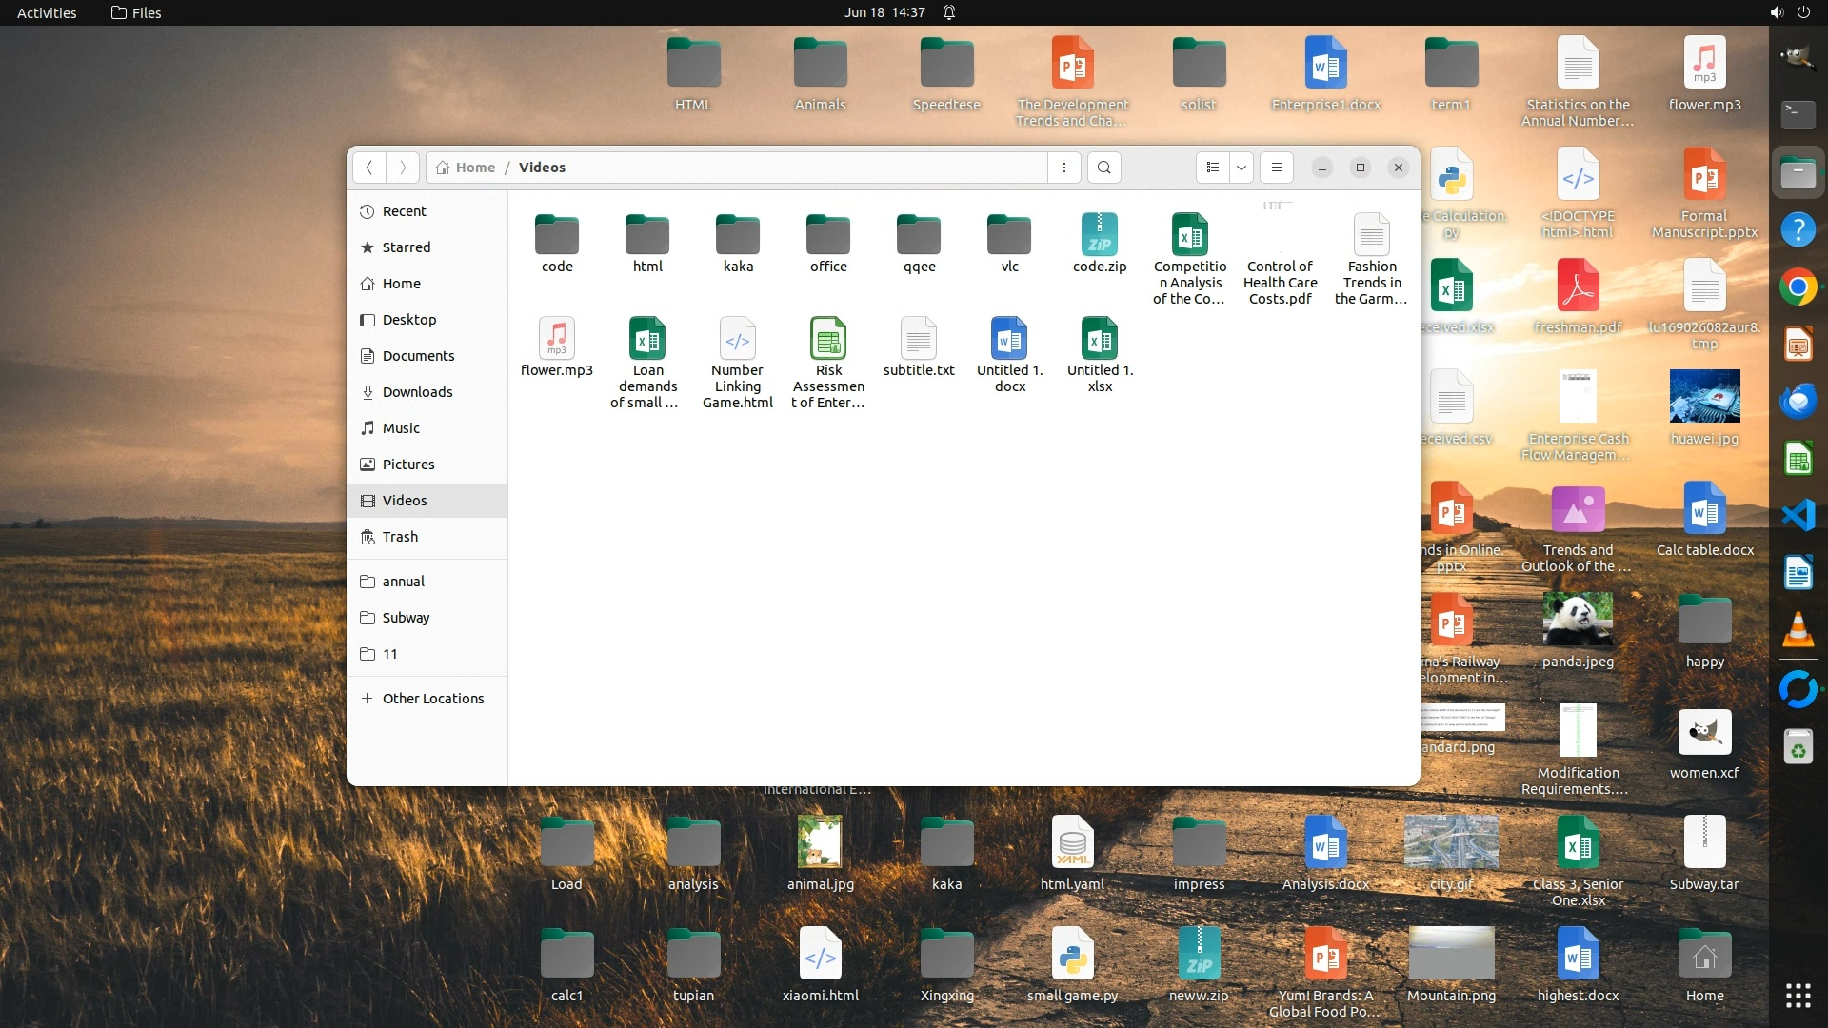1828x1028 pixels.
Task: Select the panda.jpeg desktop thumbnail
Action: (1578, 620)
